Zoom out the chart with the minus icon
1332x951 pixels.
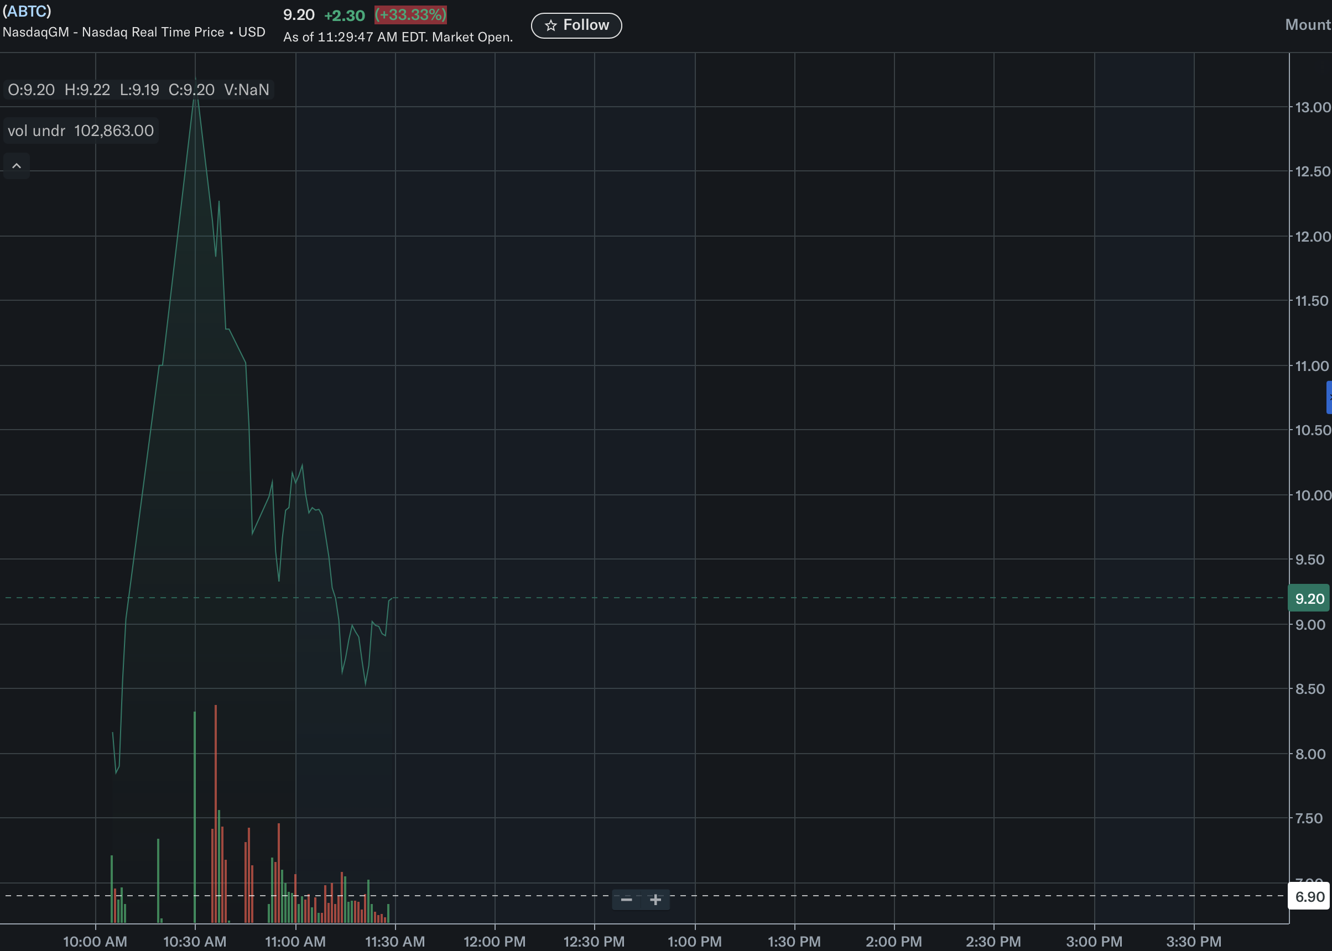coord(626,899)
